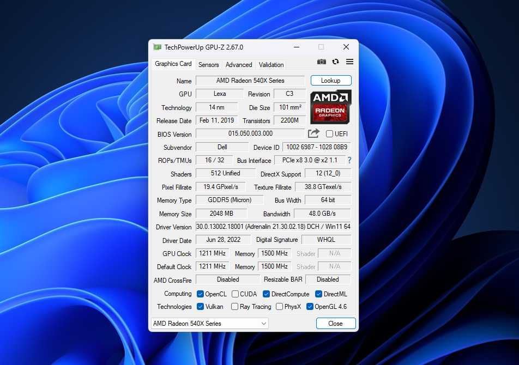The width and height of the screenshot is (519, 365).
Task: Click the Shaders value 512 Unified
Action: [225, 173]
